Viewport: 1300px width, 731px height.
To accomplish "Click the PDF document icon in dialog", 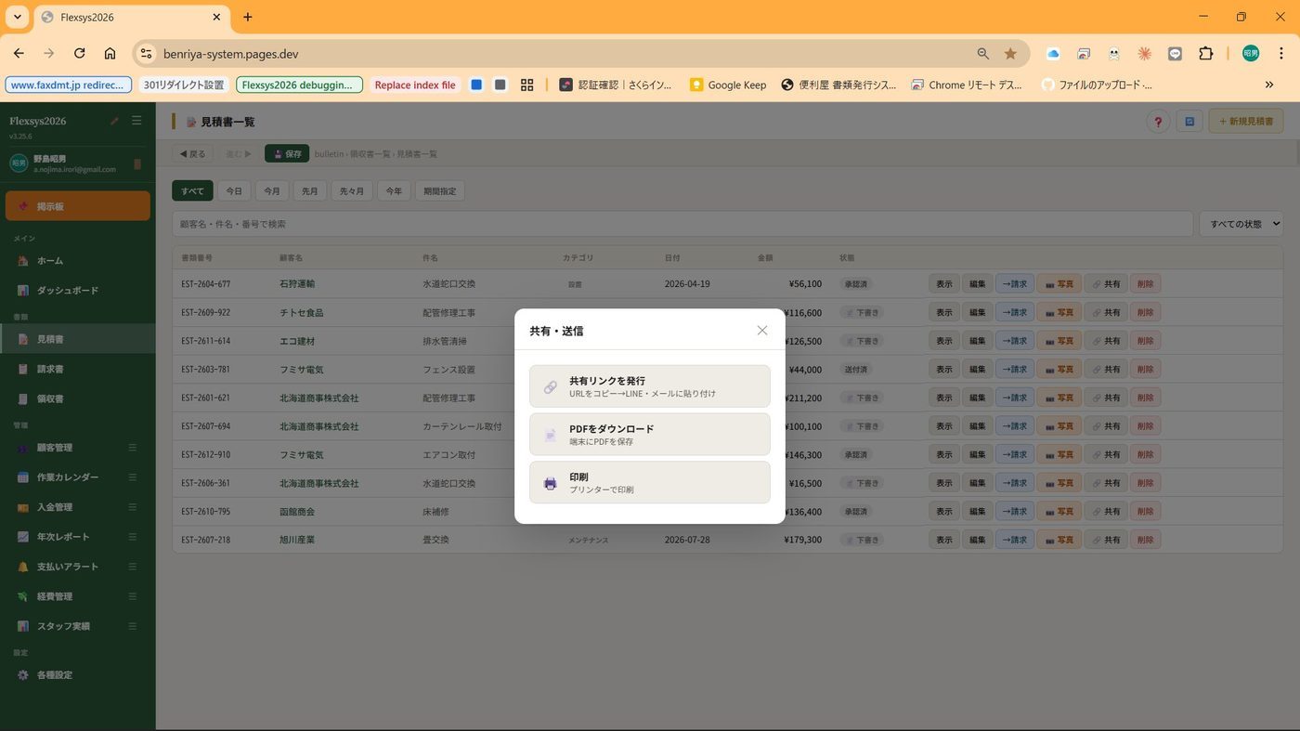I will [x=550, y=435].
